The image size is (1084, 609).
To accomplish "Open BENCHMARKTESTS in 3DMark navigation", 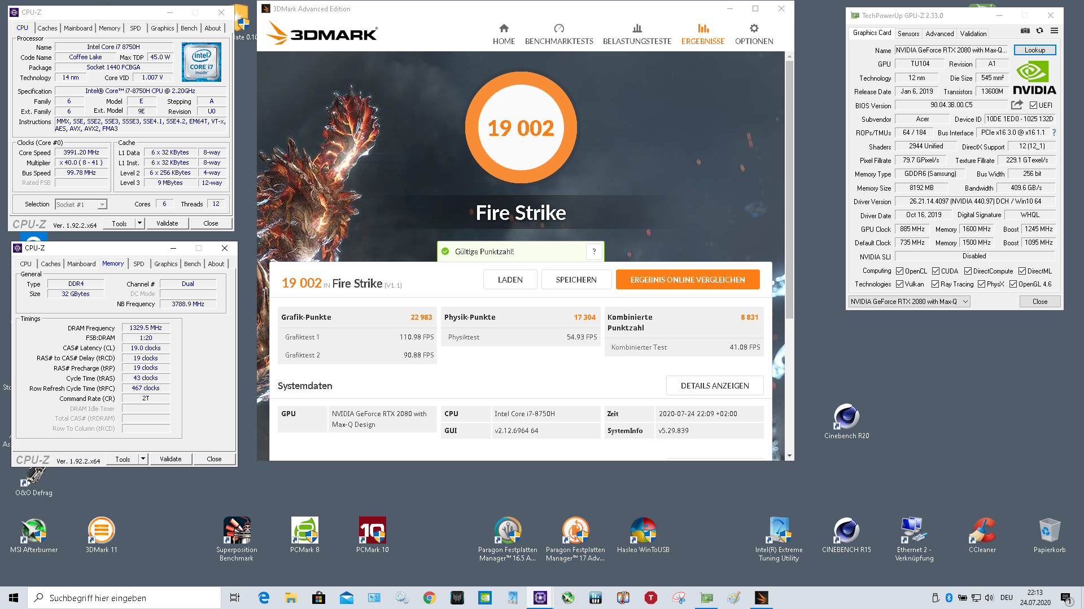I will point(559,34).
